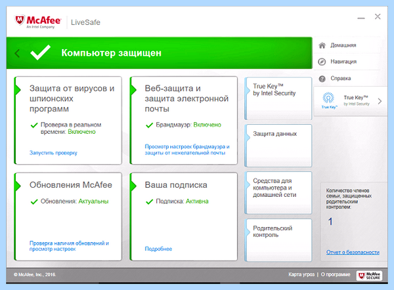Open True Key by Intel Security sidebar entry
The width and height of the screenshot is (394, 290).
click(351, 101)
